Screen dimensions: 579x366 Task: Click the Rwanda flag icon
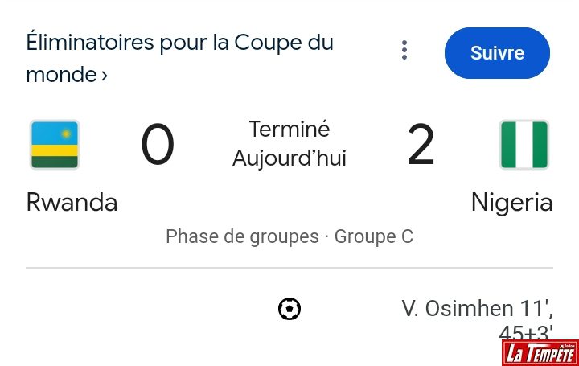pos(55,145)
